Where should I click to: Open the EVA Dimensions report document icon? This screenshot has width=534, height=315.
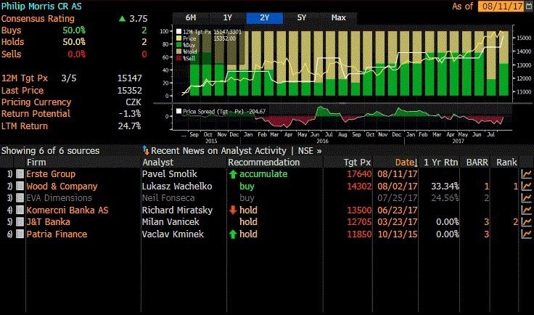(20, 198)
